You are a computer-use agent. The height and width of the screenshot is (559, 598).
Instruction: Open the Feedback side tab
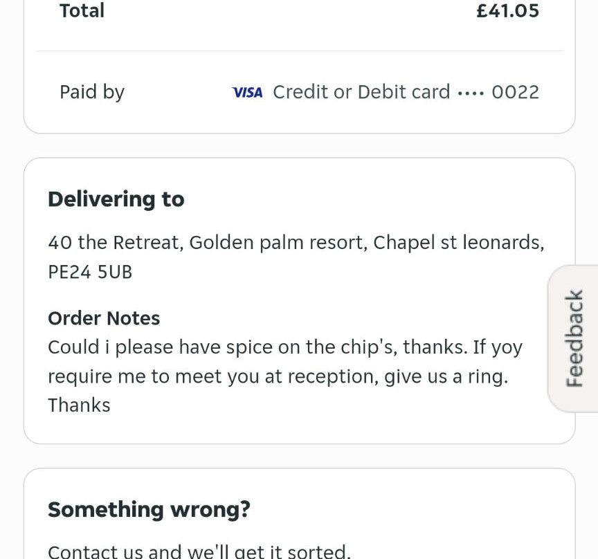(x=574, y=338)
